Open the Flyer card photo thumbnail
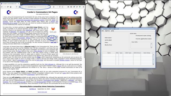This screenshot has height=96, width=171. click(71, 24)
